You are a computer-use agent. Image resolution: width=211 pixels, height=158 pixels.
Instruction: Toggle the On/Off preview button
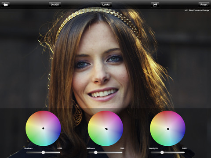[55, 5]
